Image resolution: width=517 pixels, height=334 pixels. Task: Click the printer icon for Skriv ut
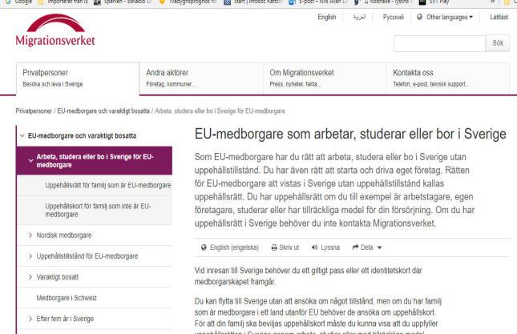point(274,247)
